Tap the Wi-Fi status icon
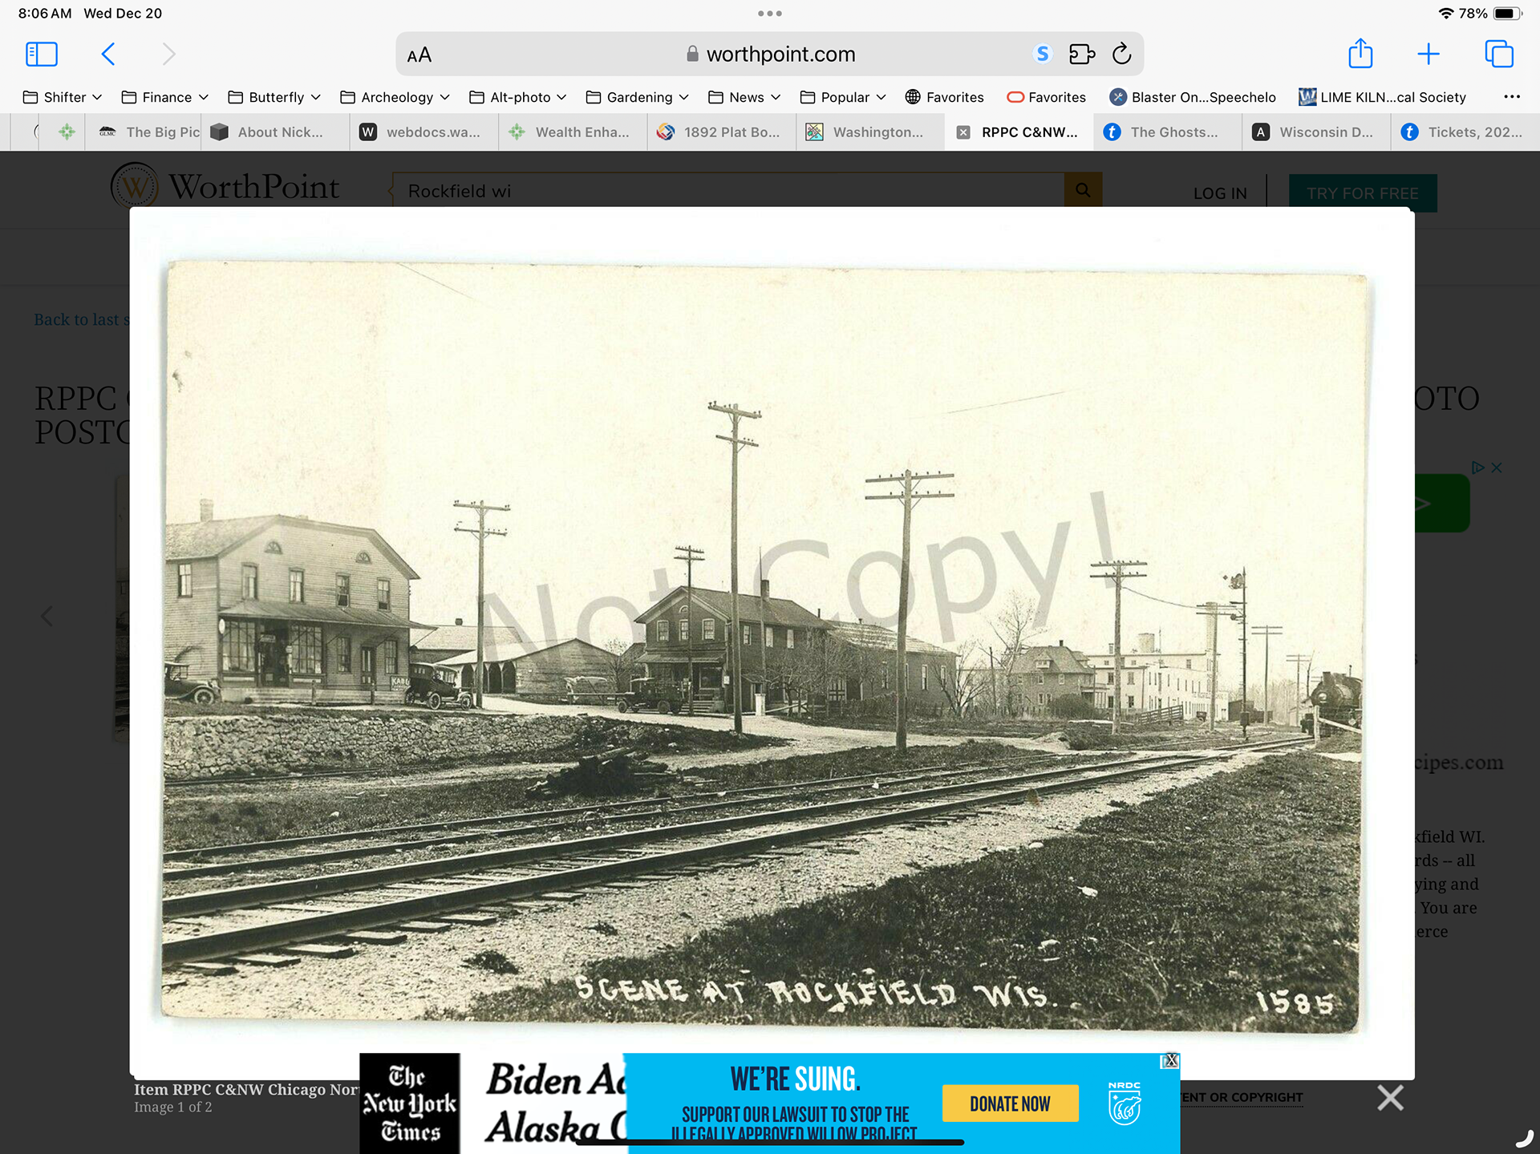This screenshot has height=1154, width=1540. (1445, 13)
